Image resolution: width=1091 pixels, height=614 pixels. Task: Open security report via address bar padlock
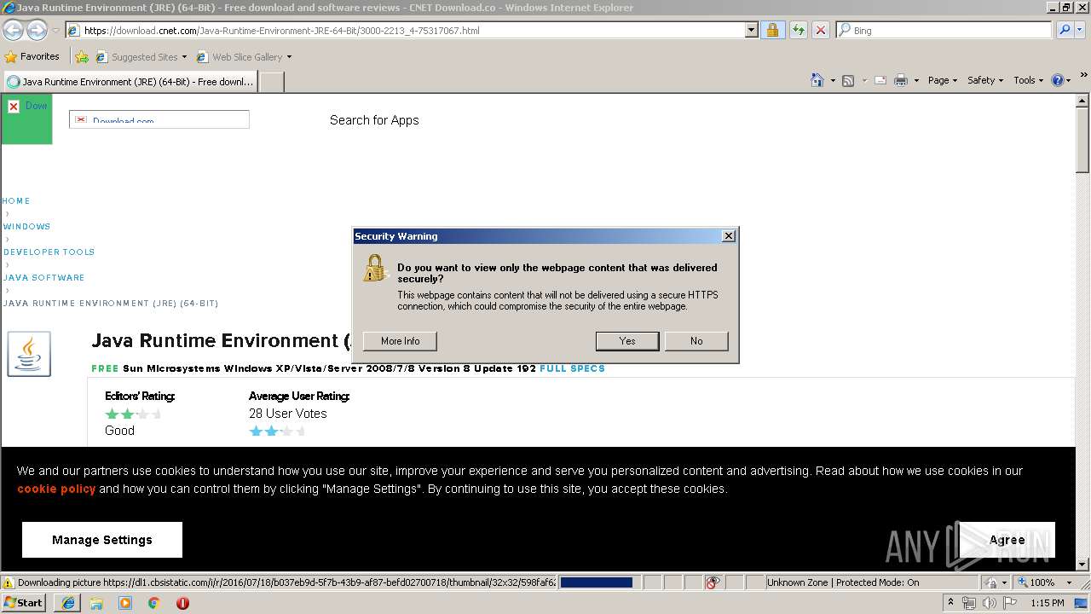coord(772,30)
